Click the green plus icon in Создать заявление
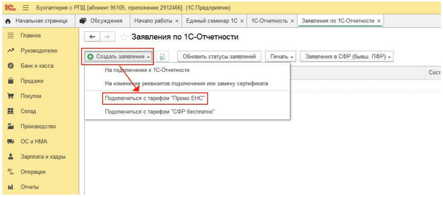The image size is (443, 197). tap(90, 56)
